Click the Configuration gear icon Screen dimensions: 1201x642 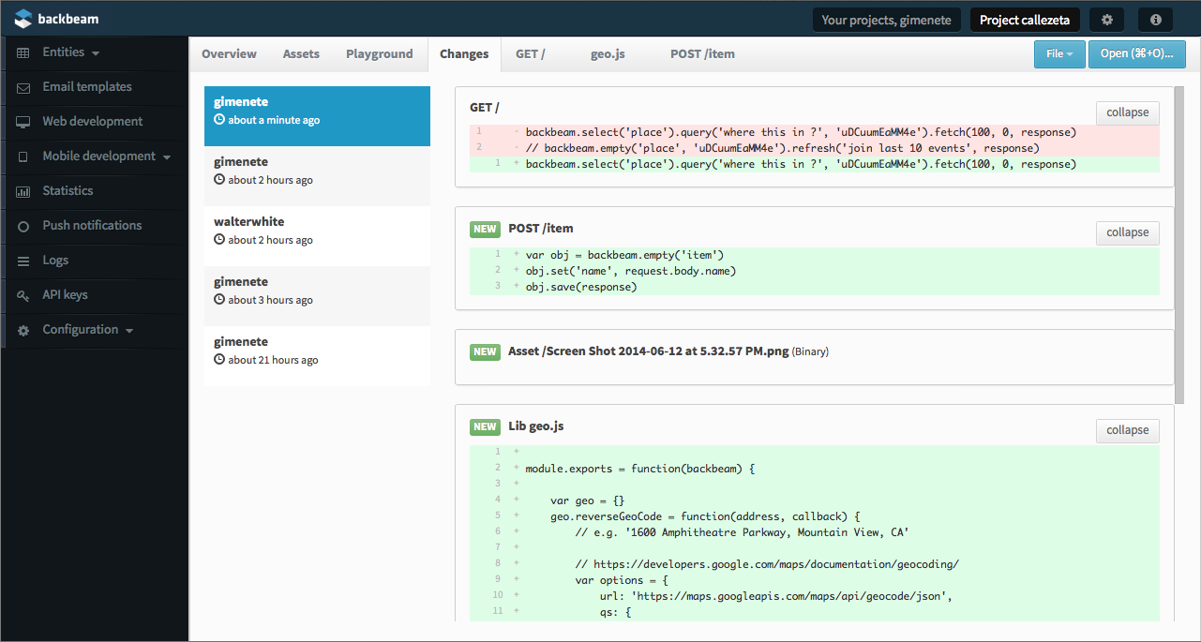click(23, 330)
